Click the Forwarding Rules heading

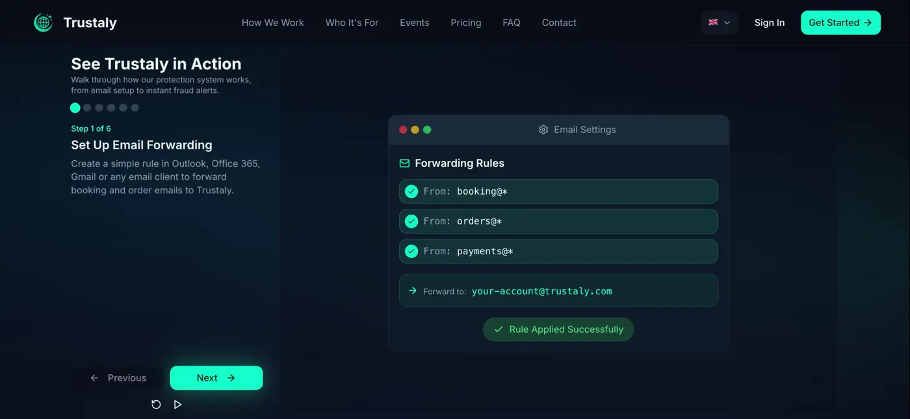pyautogui.click(x=460, y=163)
